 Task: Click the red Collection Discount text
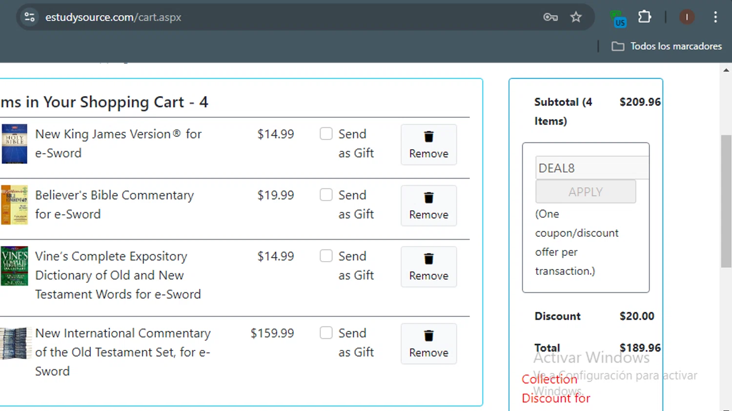(x=556, y=389)
